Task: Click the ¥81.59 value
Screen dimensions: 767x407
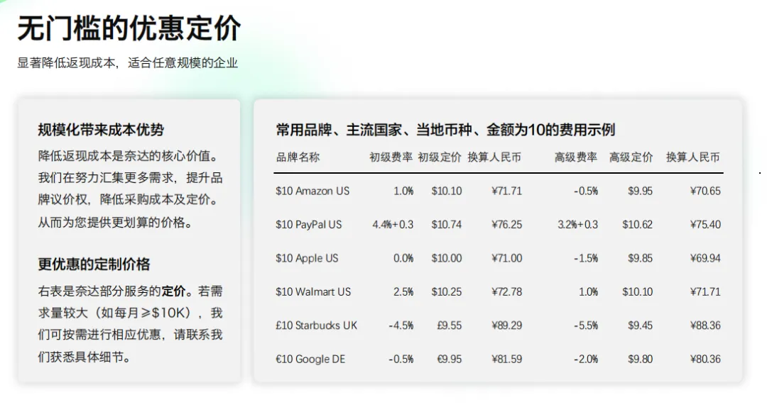Action: click(507, 359)
